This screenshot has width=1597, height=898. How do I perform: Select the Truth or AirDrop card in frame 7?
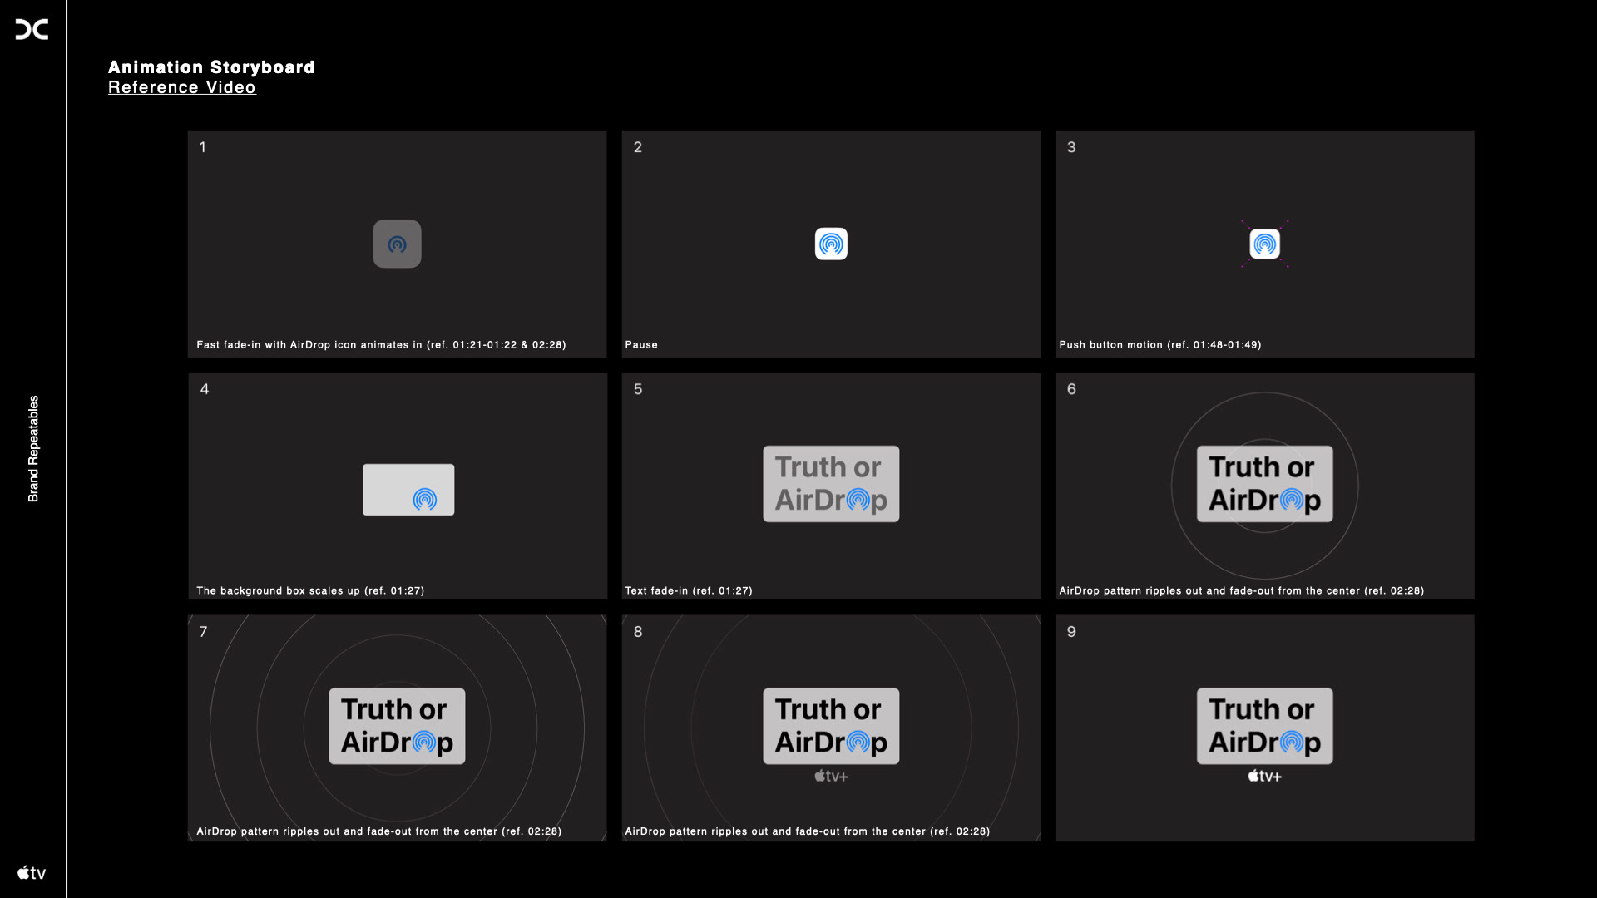click(397, 726)
